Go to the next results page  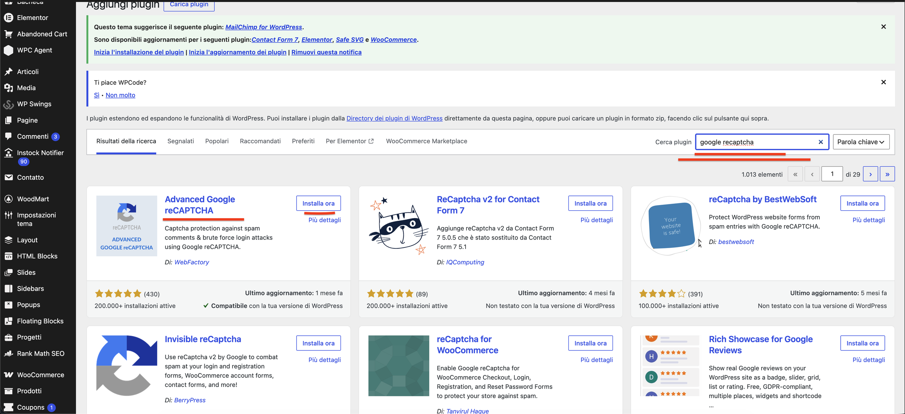pyautogui.click(x=870, y=174)
